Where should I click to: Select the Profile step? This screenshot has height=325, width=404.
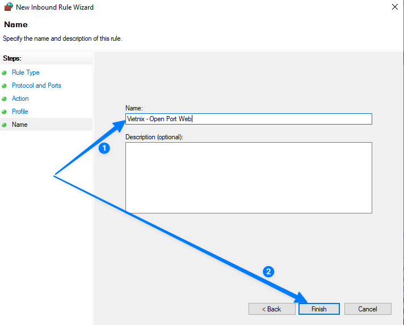[20, 112]
